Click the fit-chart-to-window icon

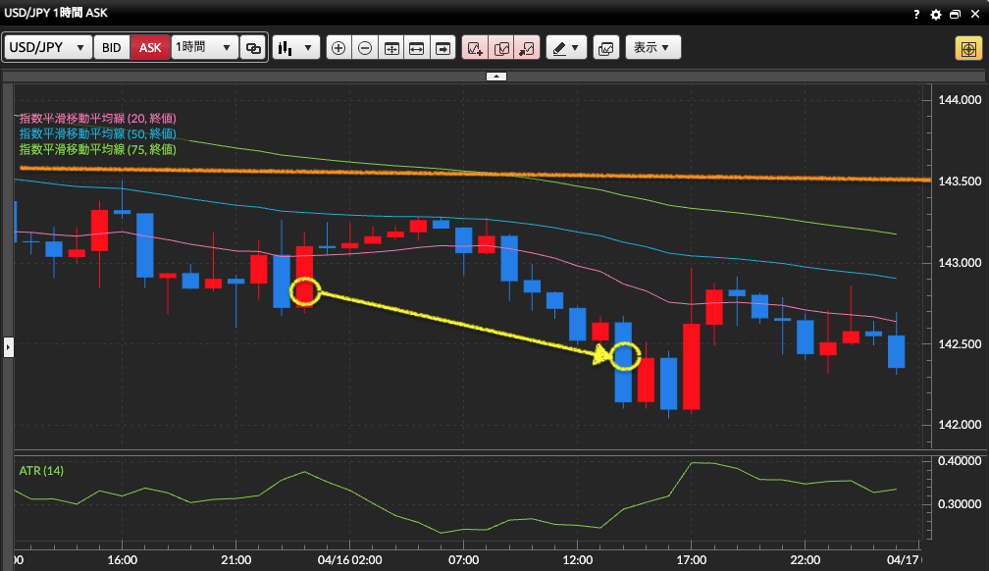[x=391, y=48]
